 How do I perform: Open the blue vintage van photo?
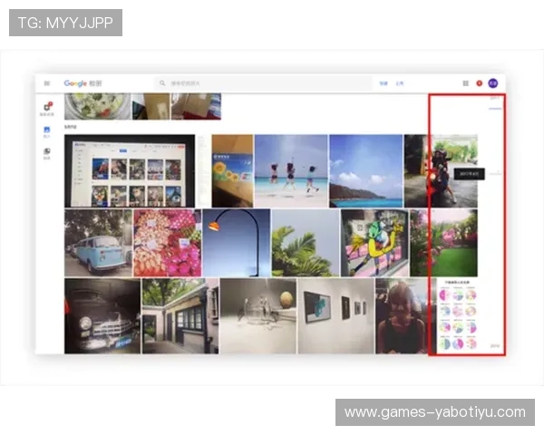coord(98,243)
